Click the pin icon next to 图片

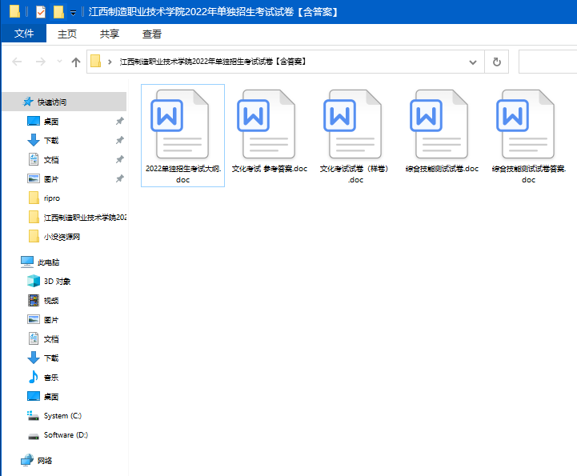click(119, 178)
